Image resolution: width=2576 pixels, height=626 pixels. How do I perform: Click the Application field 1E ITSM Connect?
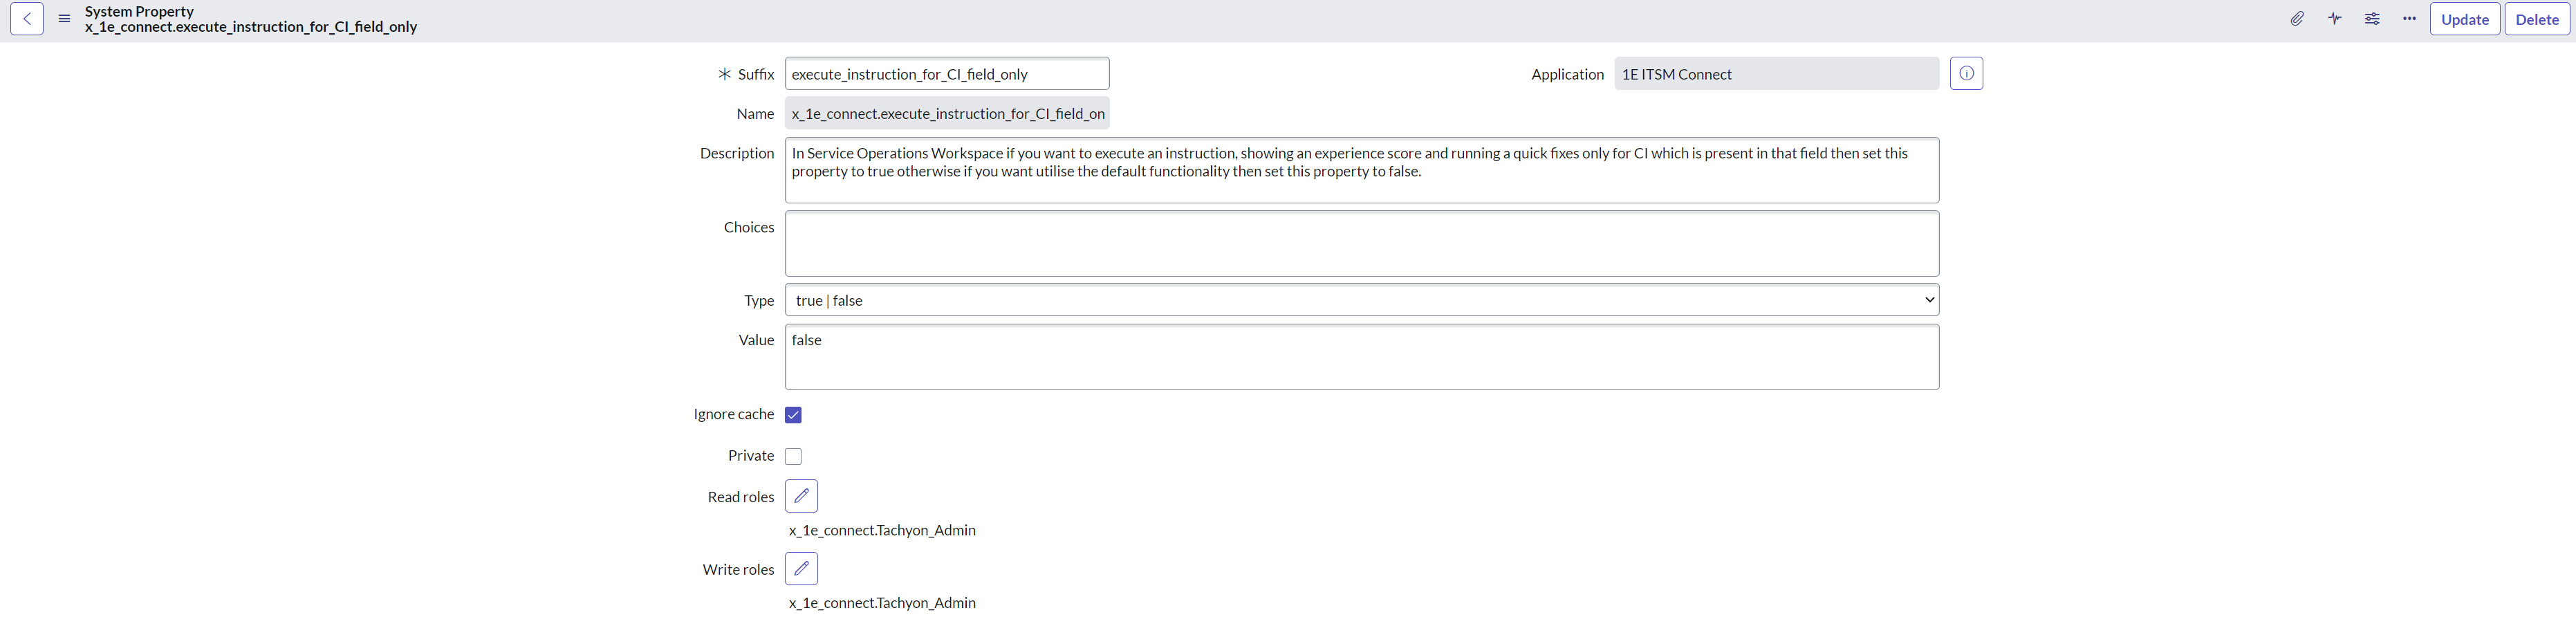(1775, 74)
